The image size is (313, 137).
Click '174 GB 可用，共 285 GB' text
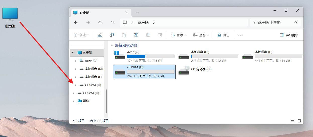pyautogui.click(x=145, y=61)
